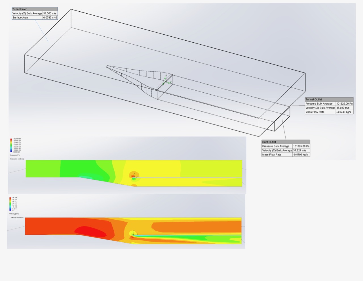Click the 'Pressure: contours' plot label

[x=17, y=159]
